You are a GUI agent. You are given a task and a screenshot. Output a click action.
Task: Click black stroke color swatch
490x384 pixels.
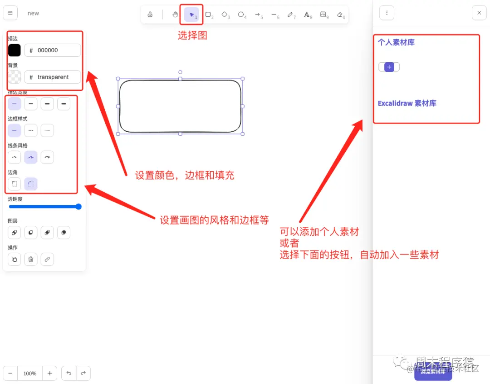(15, 50)
